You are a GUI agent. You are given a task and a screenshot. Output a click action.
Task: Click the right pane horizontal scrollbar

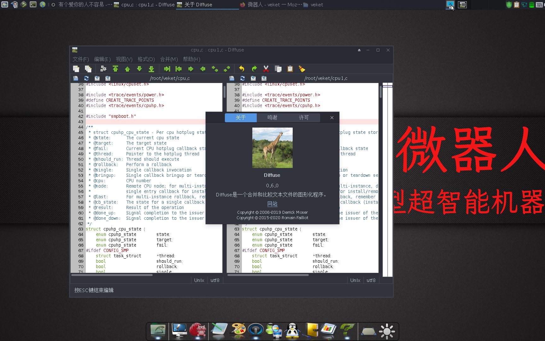[x=268, y=275]
